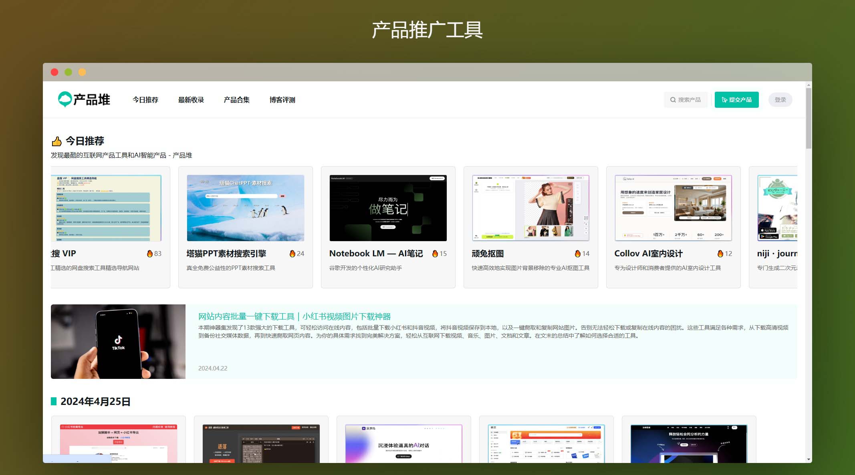Open the 今日推荐 nav menu item
855x475 pixels.
[x=145, y=100]
